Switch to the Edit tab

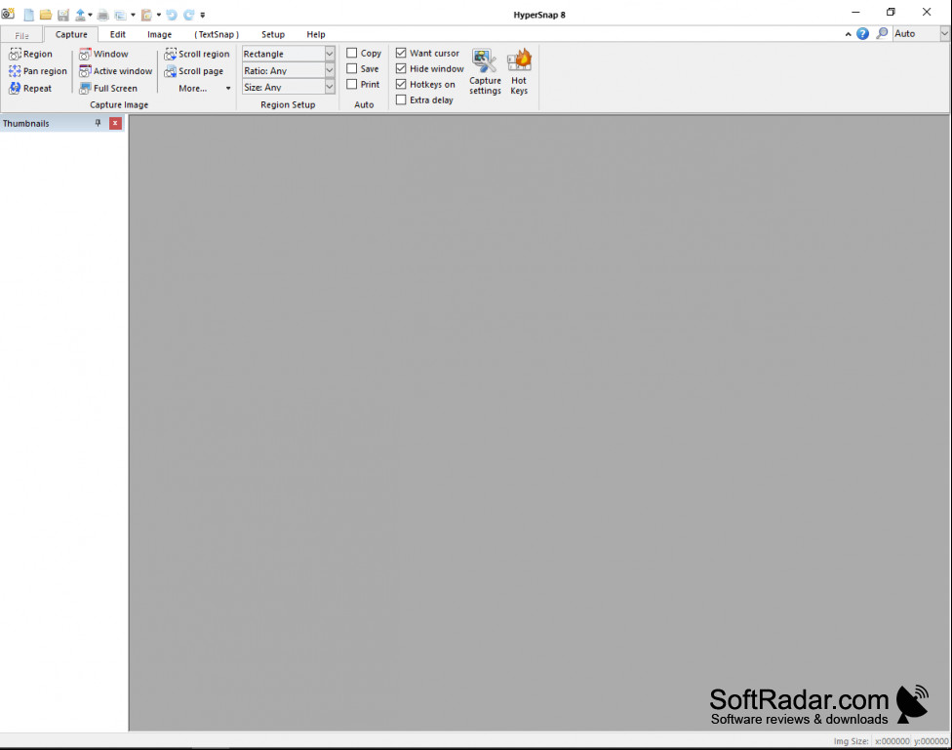(118, 34)
